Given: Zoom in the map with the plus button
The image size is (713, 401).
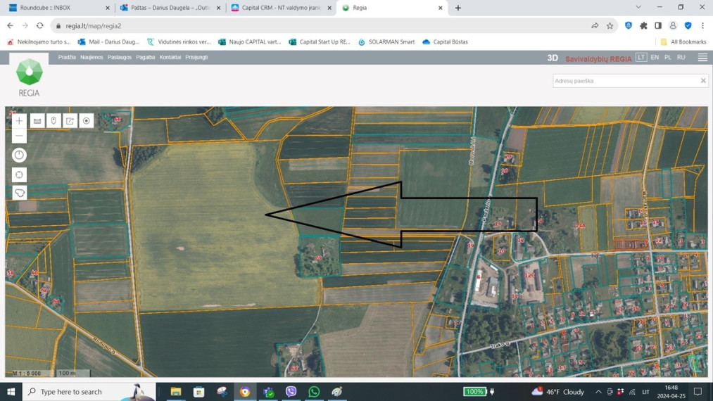Looking at the screenshot, I should tap(19, 121).
